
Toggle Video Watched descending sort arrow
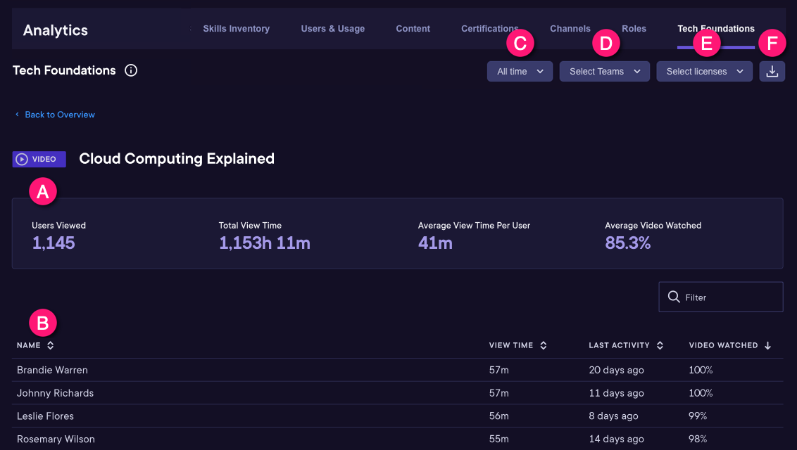pyautogui.click(x=768, y=345)
